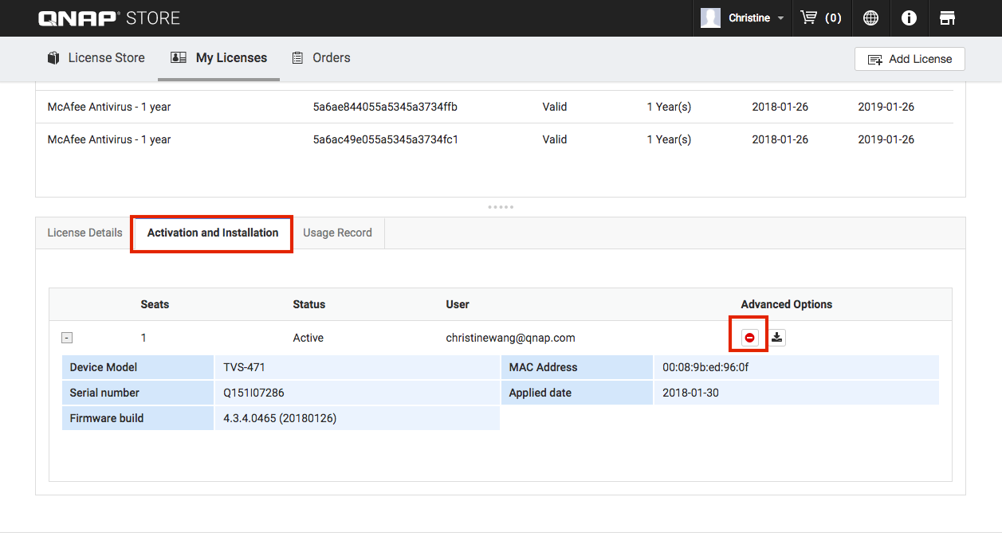Click the User column header
This screenshot has height=544, width=1002.
458,304
